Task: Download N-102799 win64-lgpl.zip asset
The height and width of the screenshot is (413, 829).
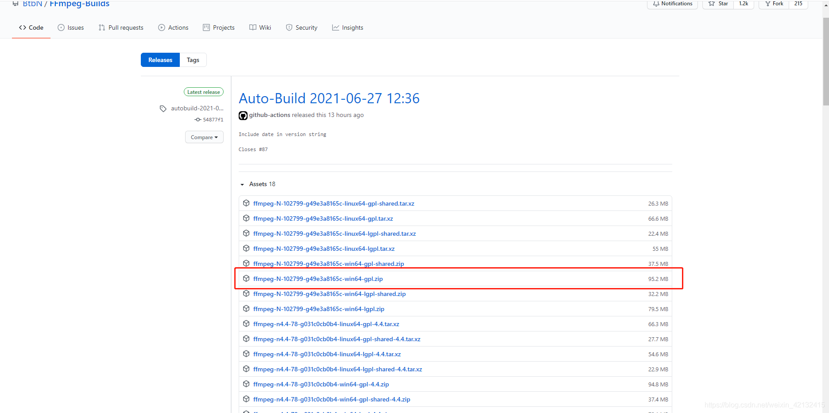Action: tap(319, 309)
